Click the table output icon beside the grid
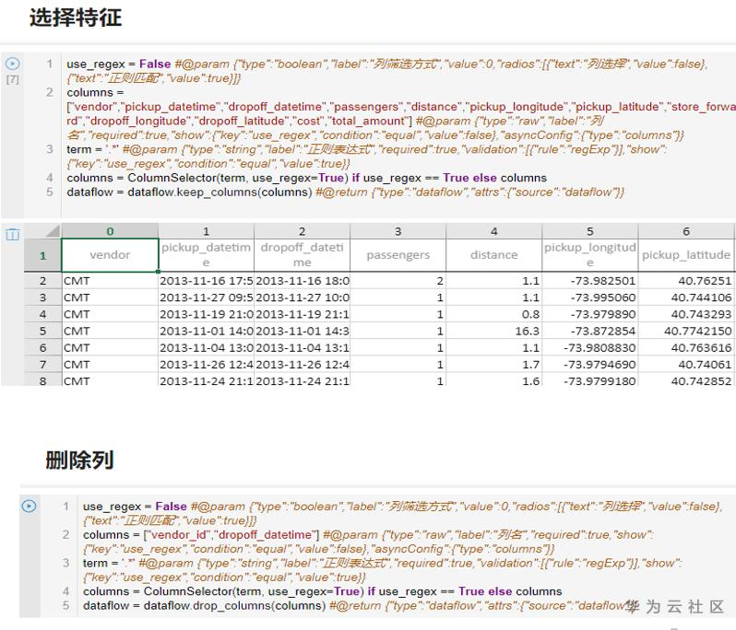Image resolution: width=736 pixels, height=630 pixels. 13,233
